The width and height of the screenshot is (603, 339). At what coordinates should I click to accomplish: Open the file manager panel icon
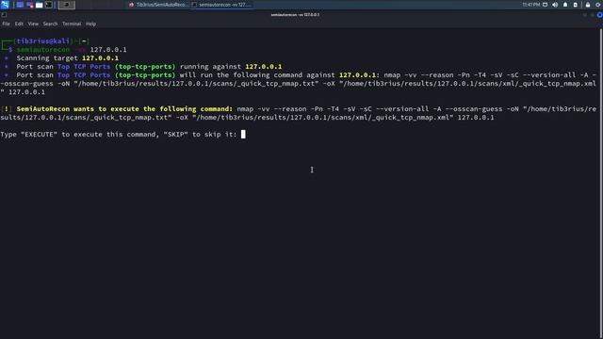click(40, 5)
